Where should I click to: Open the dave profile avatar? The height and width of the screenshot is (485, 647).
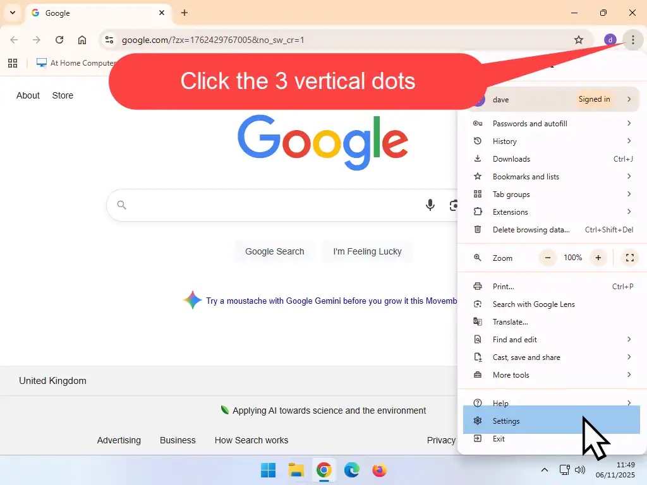(x=610, y=39)
